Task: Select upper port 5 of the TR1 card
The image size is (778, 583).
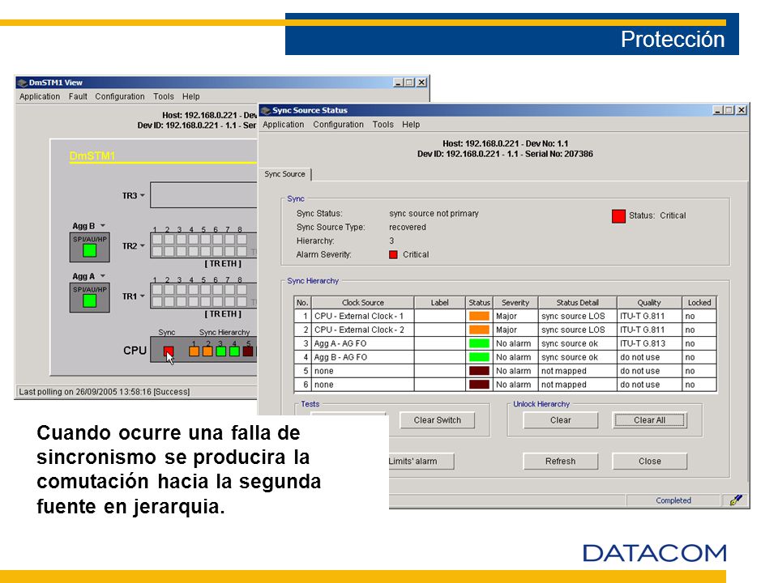Action: 205,290
